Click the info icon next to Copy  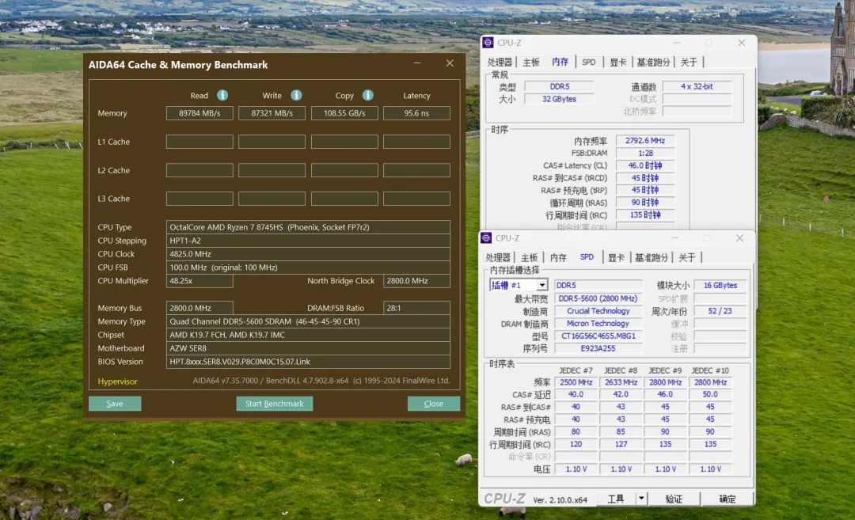coord(368,95)
